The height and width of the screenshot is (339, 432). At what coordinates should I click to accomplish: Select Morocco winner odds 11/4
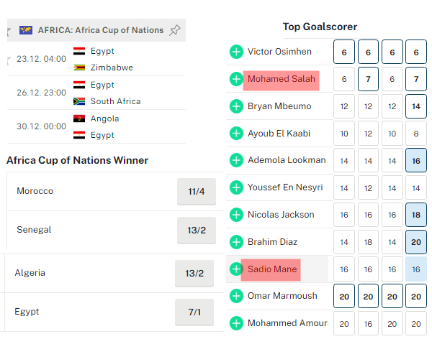[197, 192]
